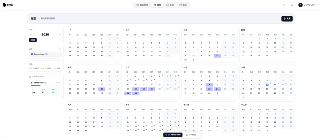This screenshot has height=139, width=321.
Task: Click the 十二月 month heading
Action: [x=244, y=105]
